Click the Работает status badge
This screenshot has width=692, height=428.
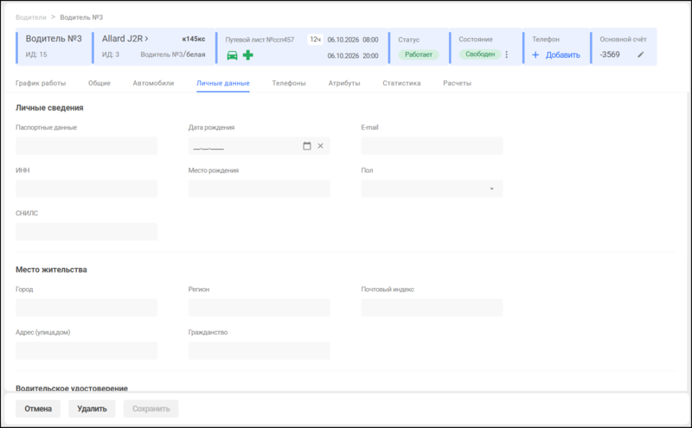pyautogui.click(x=419, y=54)
